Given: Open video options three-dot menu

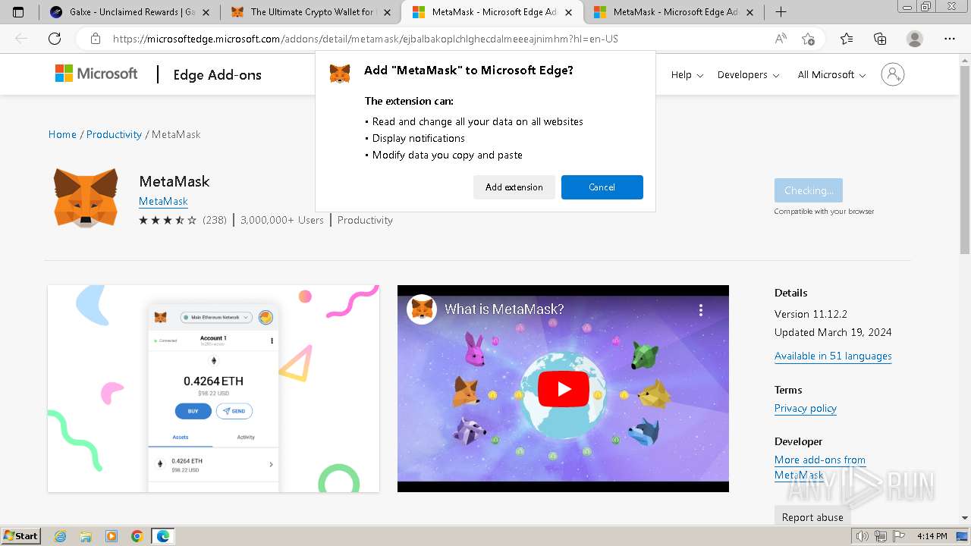Looking at the screenshot, I should pyautogui.click(x=701, y=309).
